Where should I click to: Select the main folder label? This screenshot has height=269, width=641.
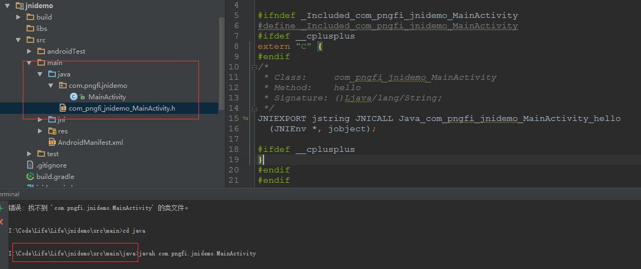coord(55,63)
